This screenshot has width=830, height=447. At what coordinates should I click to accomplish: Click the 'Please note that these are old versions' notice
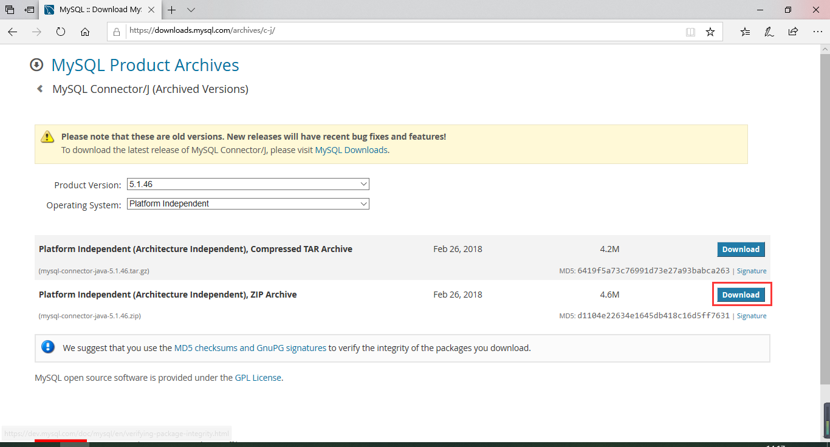(253, 137)
